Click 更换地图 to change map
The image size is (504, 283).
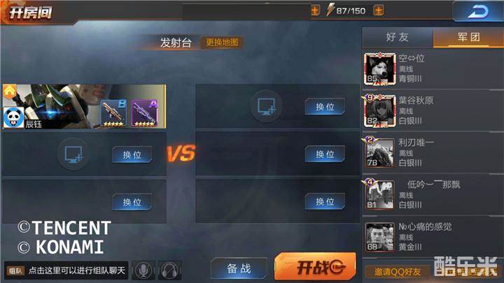[x=222, y=43]
